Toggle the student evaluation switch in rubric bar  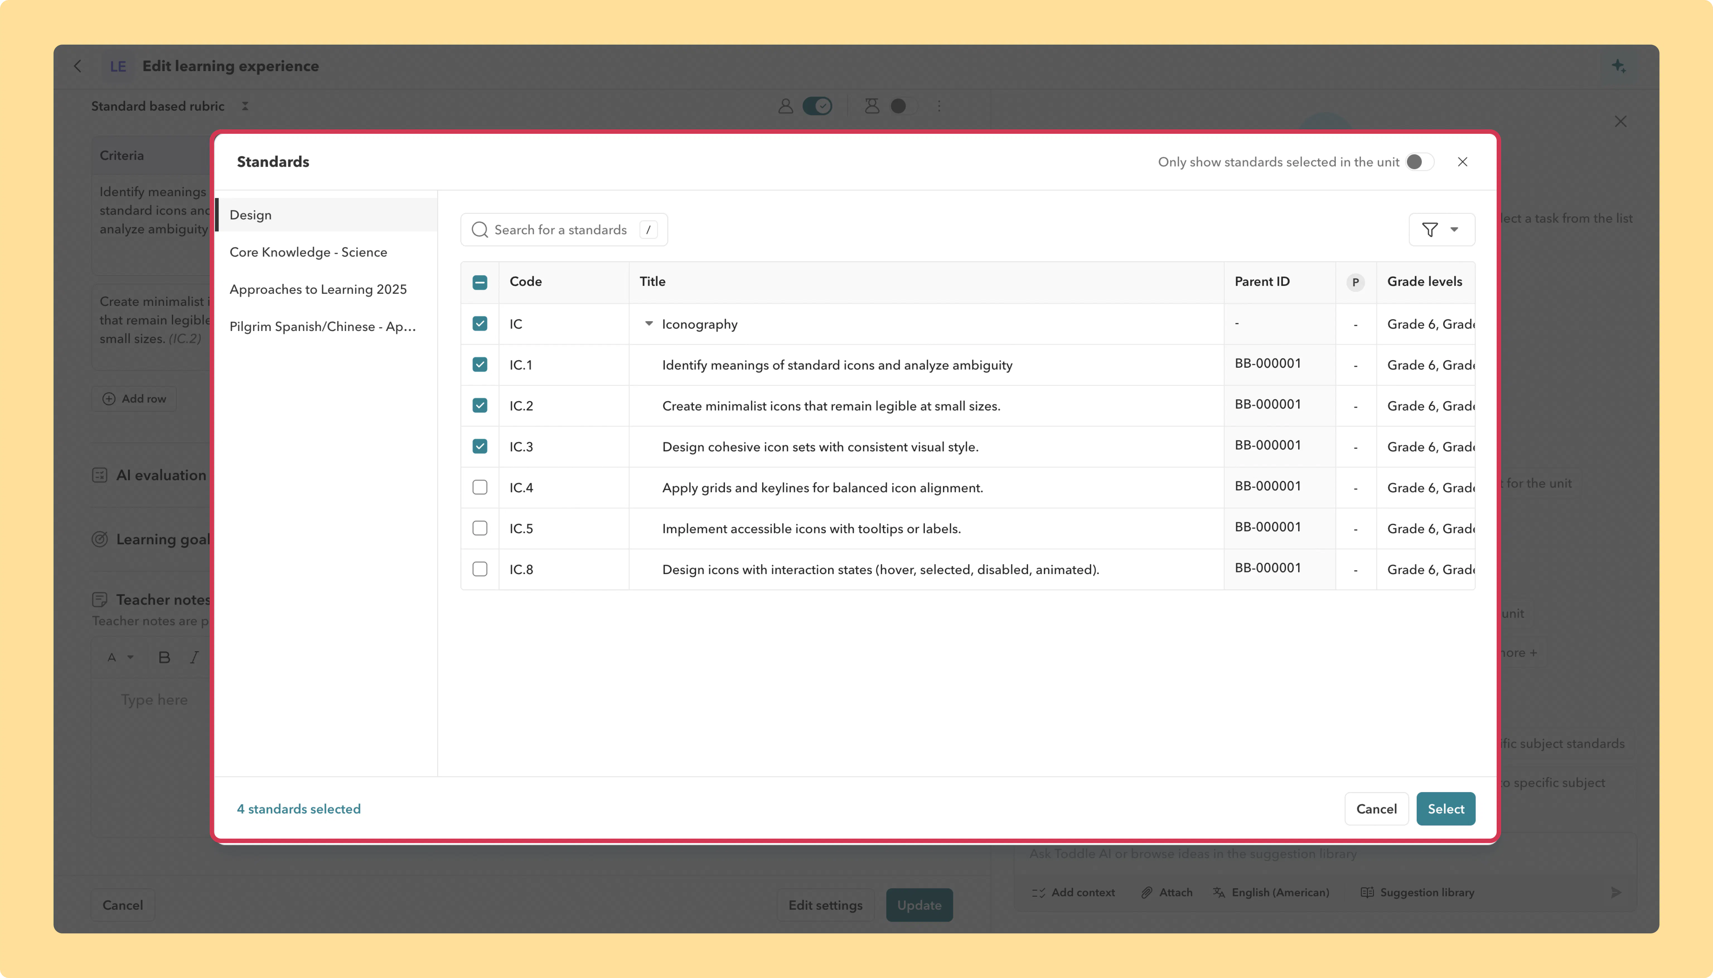tap(817, 106)
